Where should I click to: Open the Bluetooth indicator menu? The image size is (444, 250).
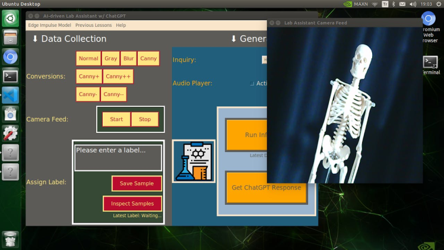click(x=394, y=4)
